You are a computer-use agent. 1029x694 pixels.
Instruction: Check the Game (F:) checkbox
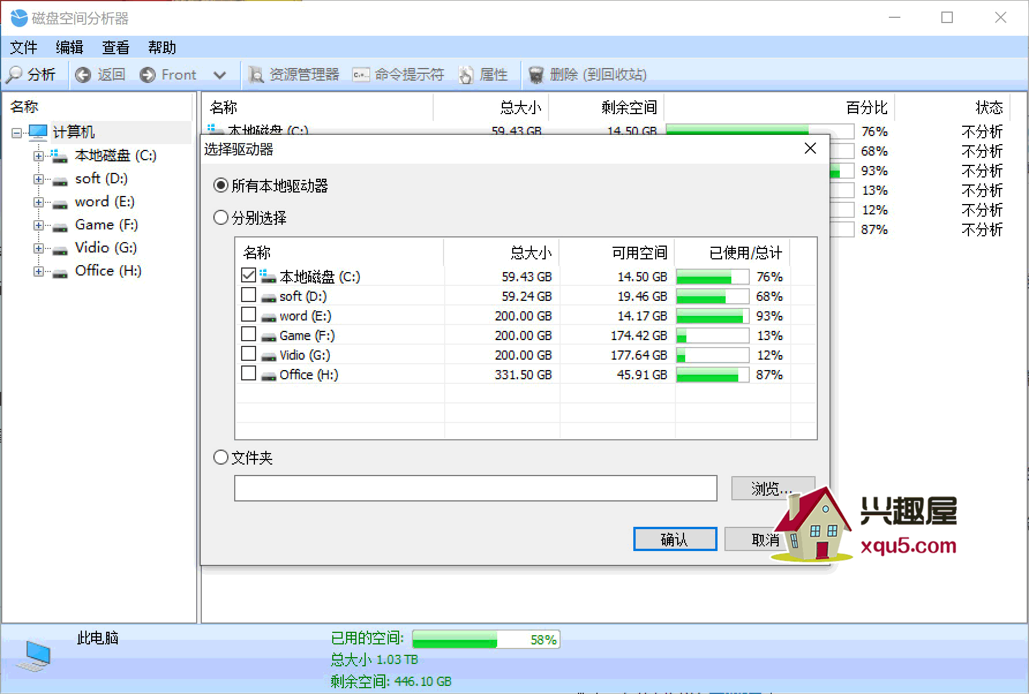tap(249, 334)
